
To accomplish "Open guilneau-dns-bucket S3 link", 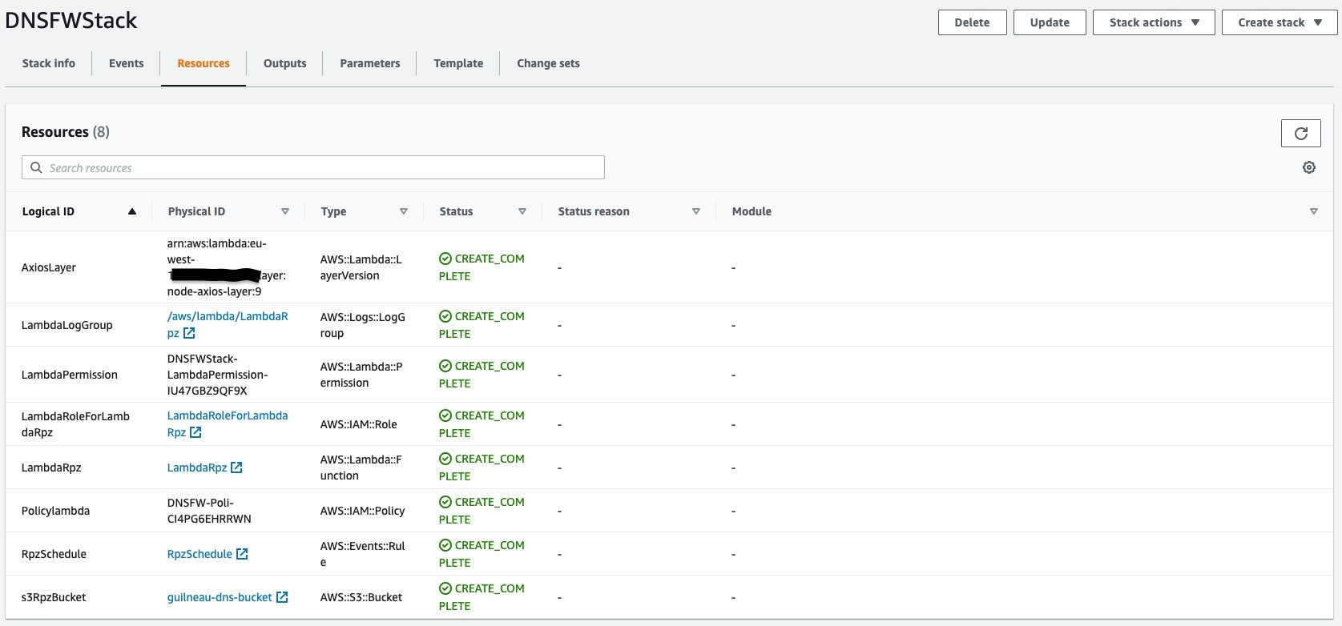I will 220,597.
